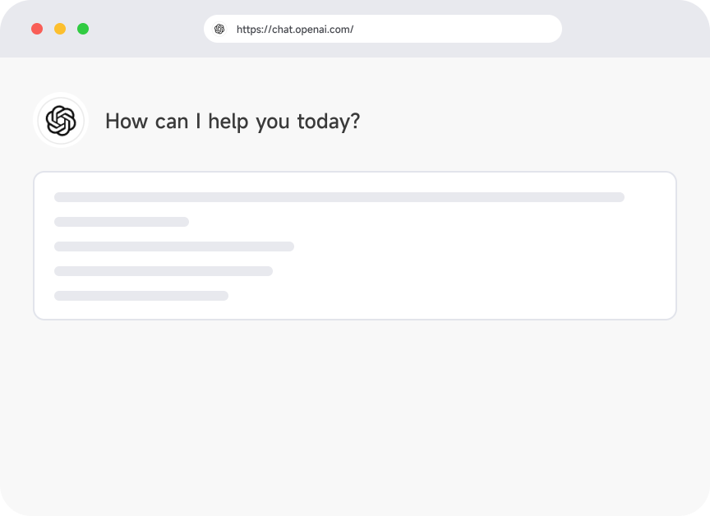Minimize window using yellow circle button

60,29
